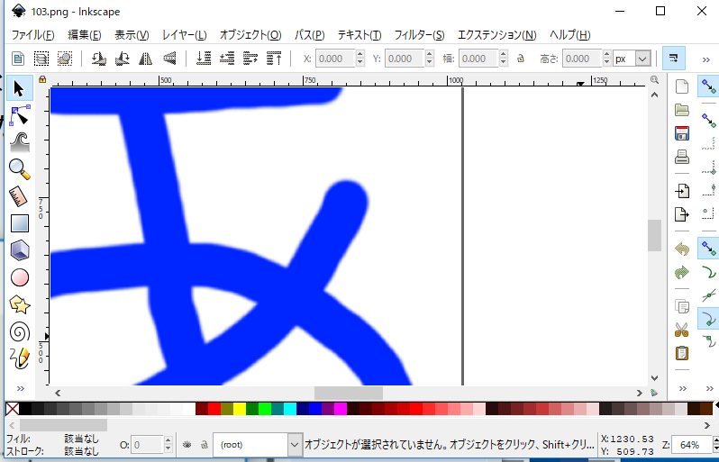Toggle the guide lock at ruler corner
This screenshot has width=719, height=462.
(42, 79)
